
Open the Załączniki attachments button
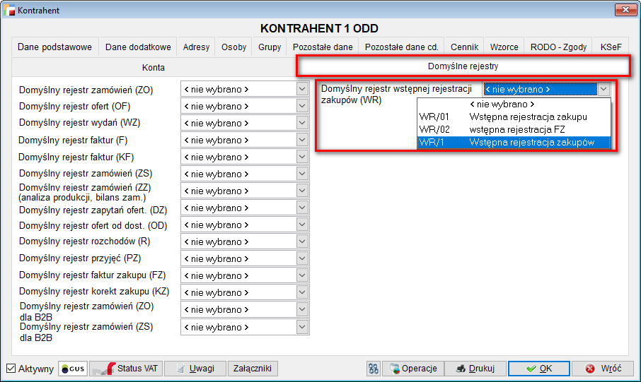pyautogui.click(x=253, y=369)
